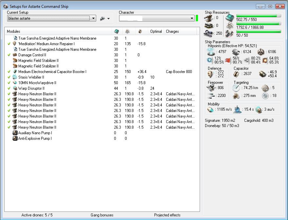Click the turret firepower icon
288x220 pixels.
click(x=211, y=88)
